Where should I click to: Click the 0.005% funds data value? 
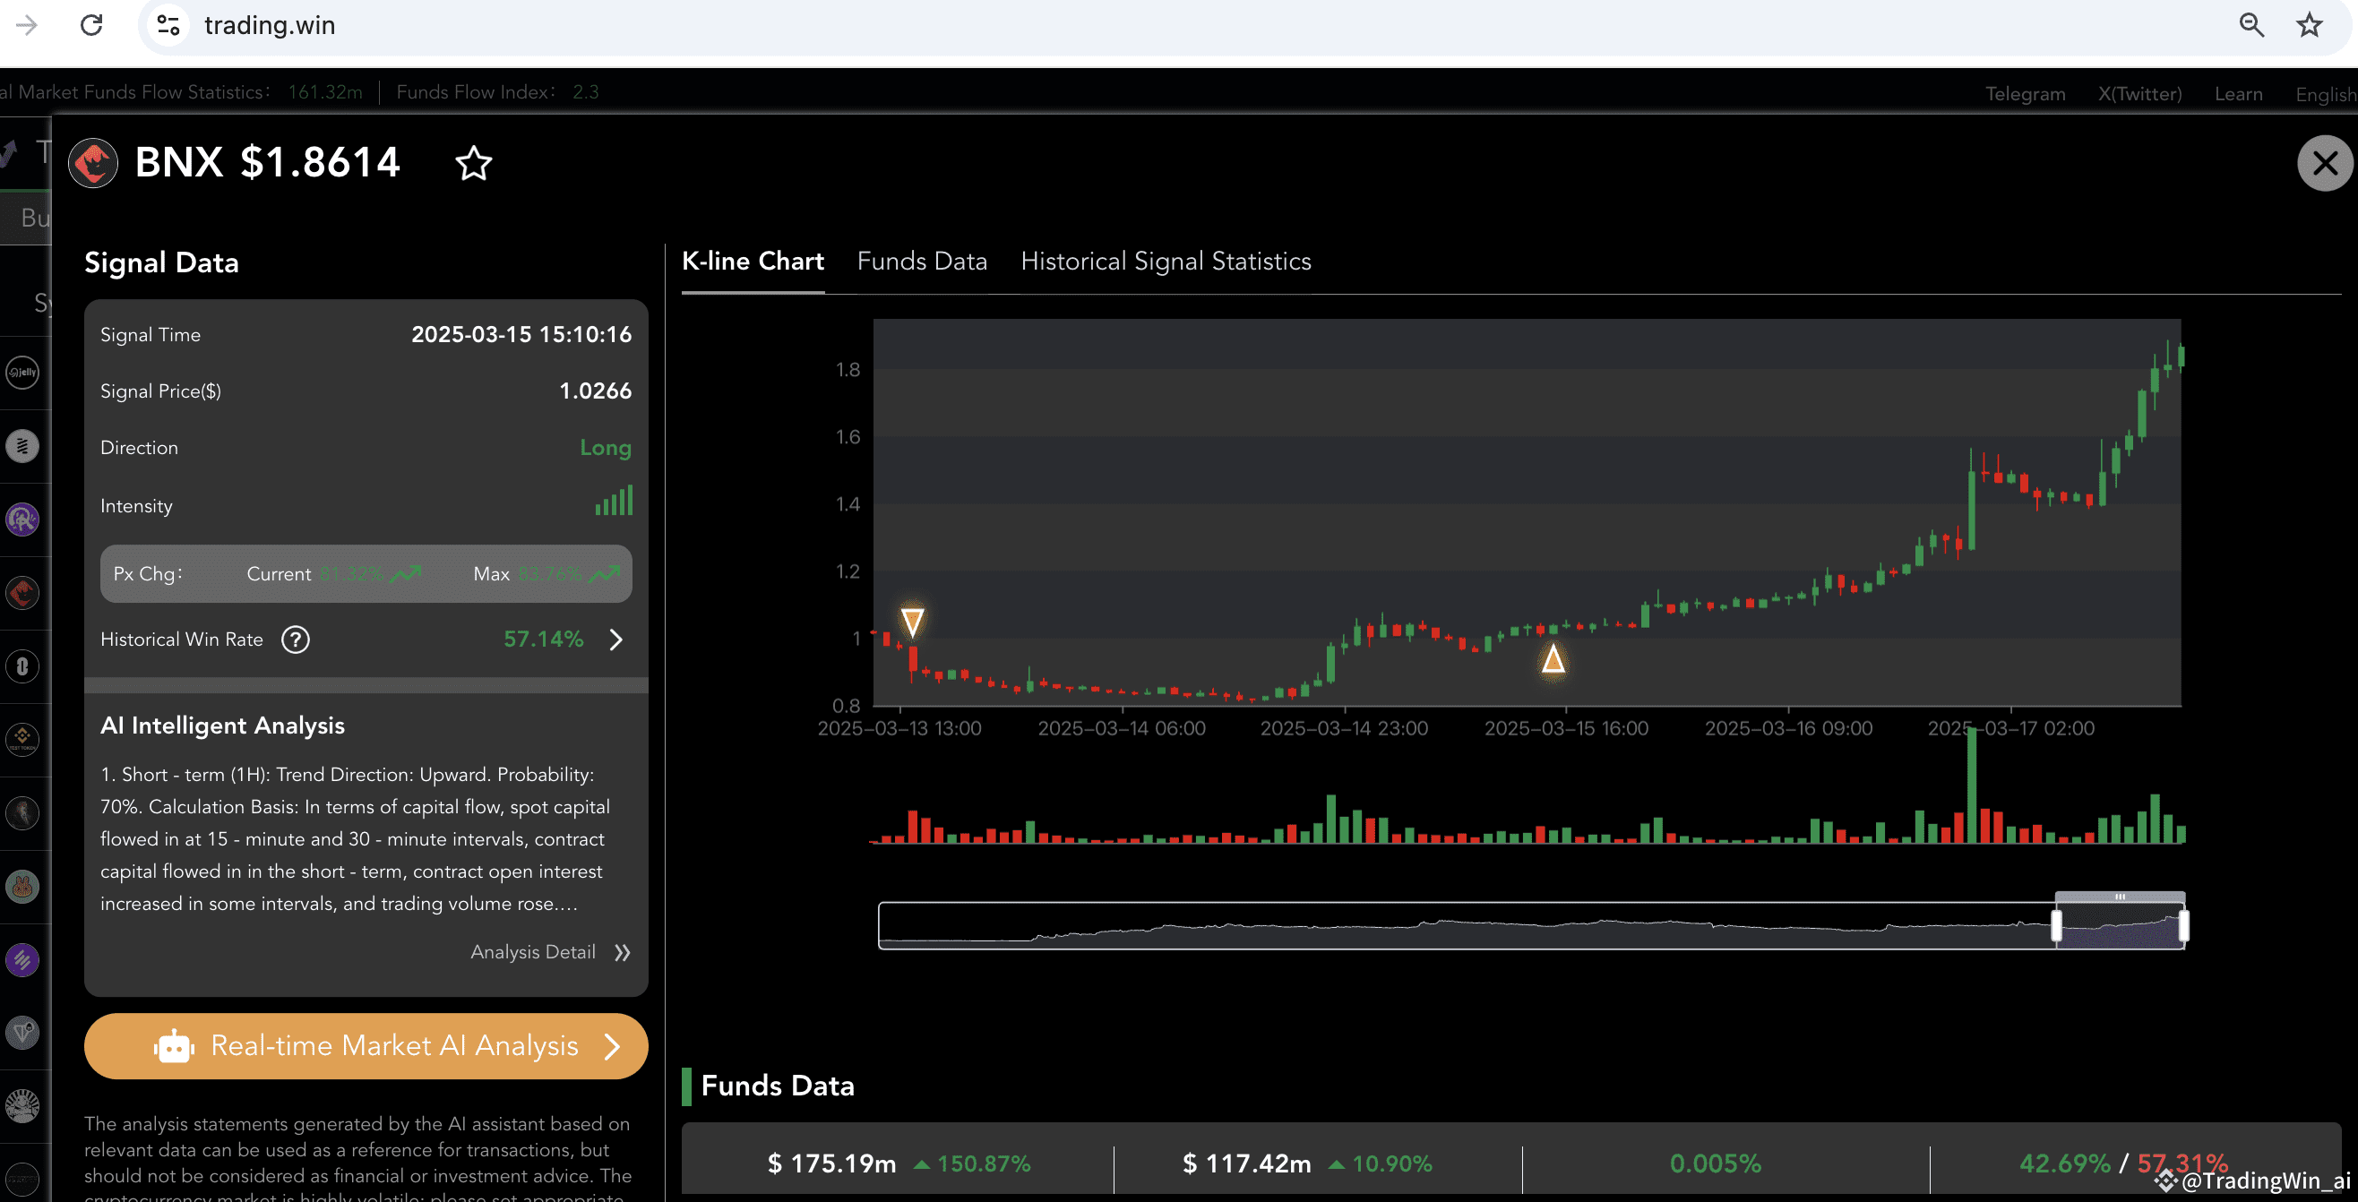pyautogui.click(x=1715, y=1163)
